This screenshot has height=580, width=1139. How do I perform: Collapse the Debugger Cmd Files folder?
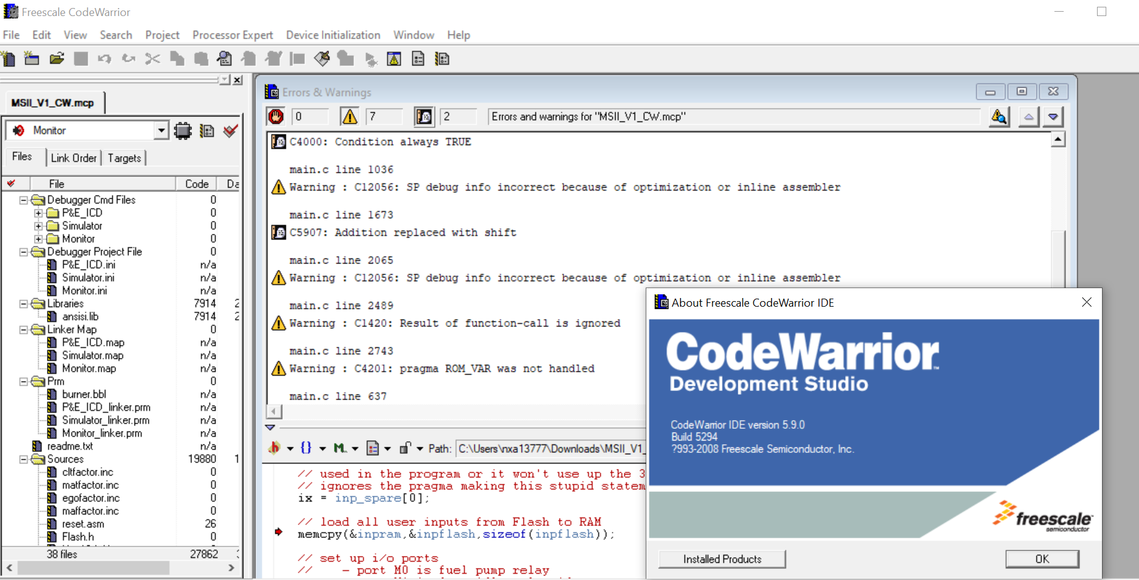(x=23, y=200)
